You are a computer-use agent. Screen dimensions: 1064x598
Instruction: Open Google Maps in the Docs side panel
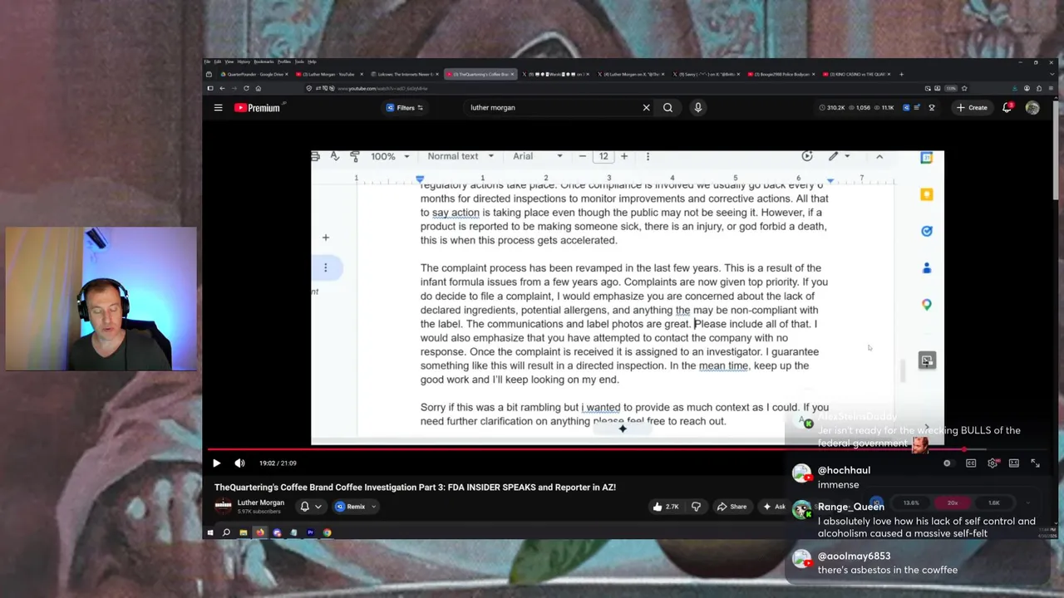click(927, 305)
